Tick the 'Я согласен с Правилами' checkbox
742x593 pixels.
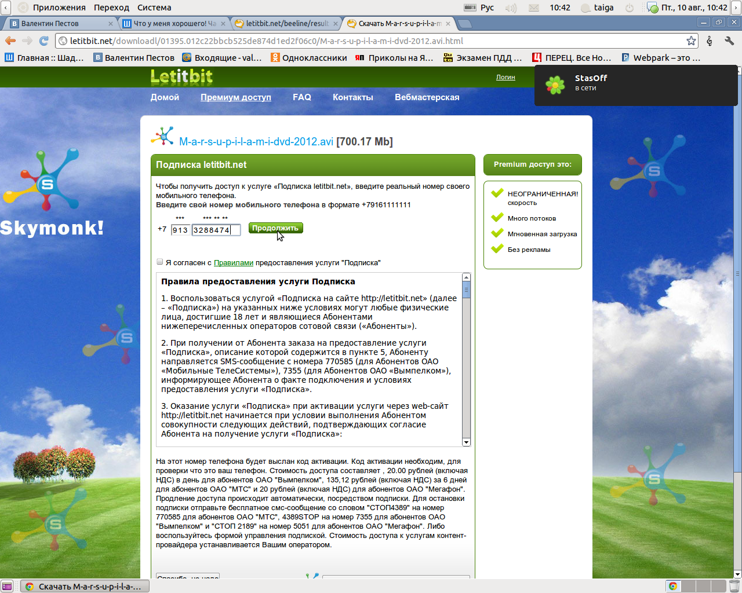[x=160, y=262]
